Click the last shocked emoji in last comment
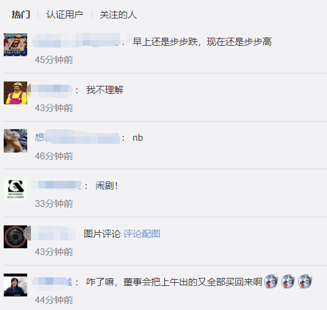This screenshot has width=327, height=310. tap(305, 282)
